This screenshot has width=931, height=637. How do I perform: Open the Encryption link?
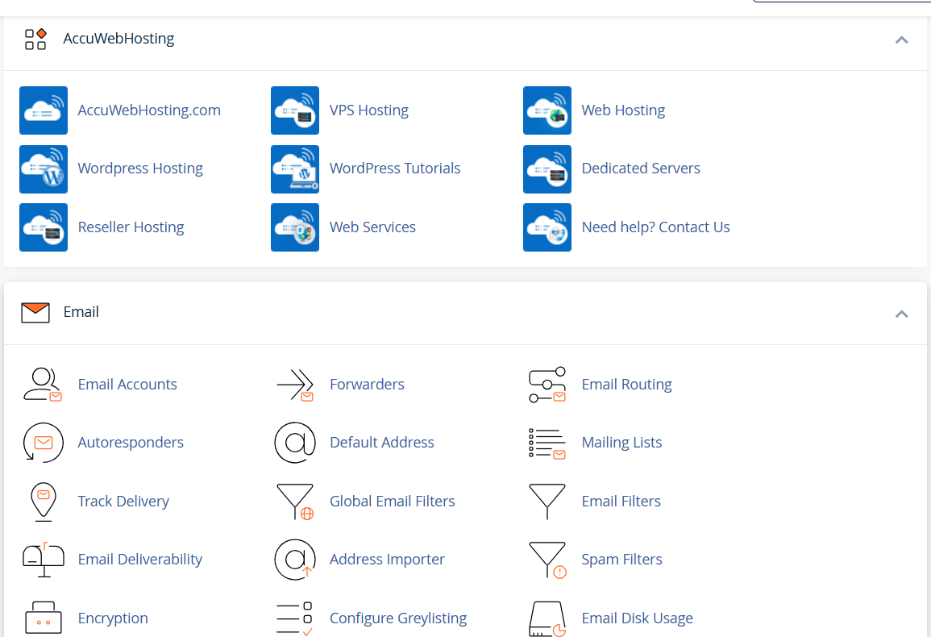(113, 618)
